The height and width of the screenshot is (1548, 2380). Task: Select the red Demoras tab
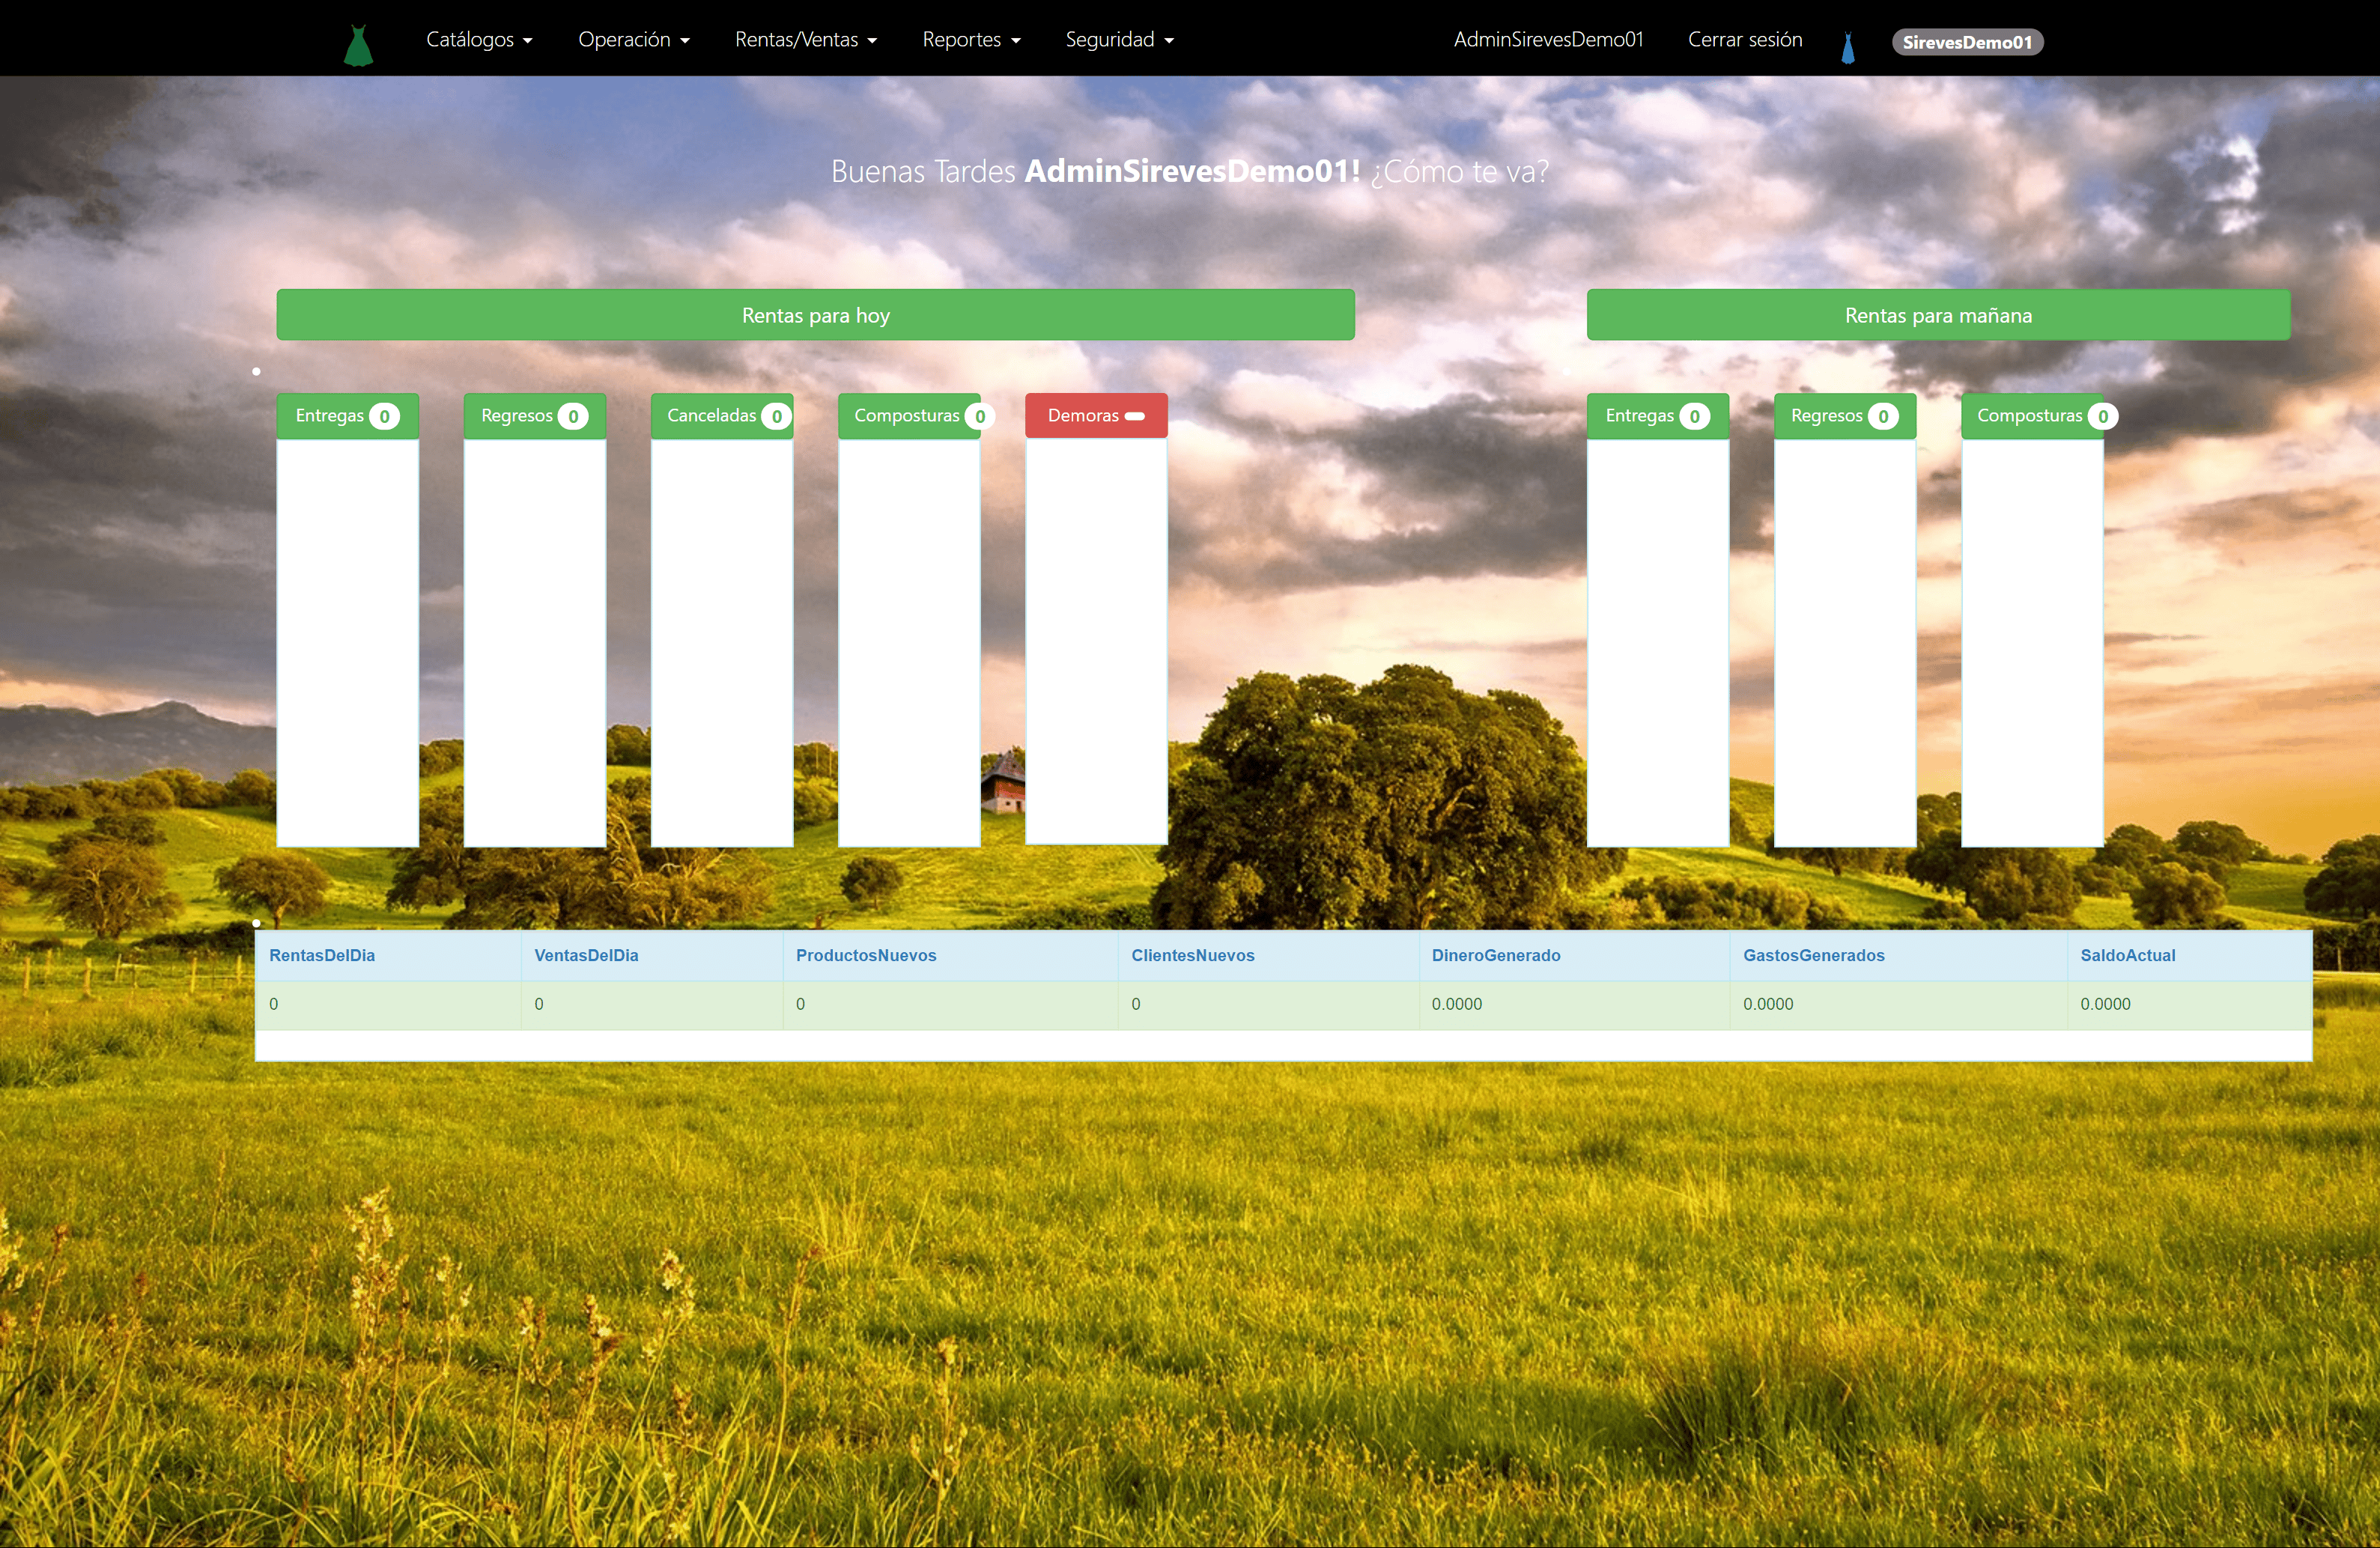point(1096,415)
